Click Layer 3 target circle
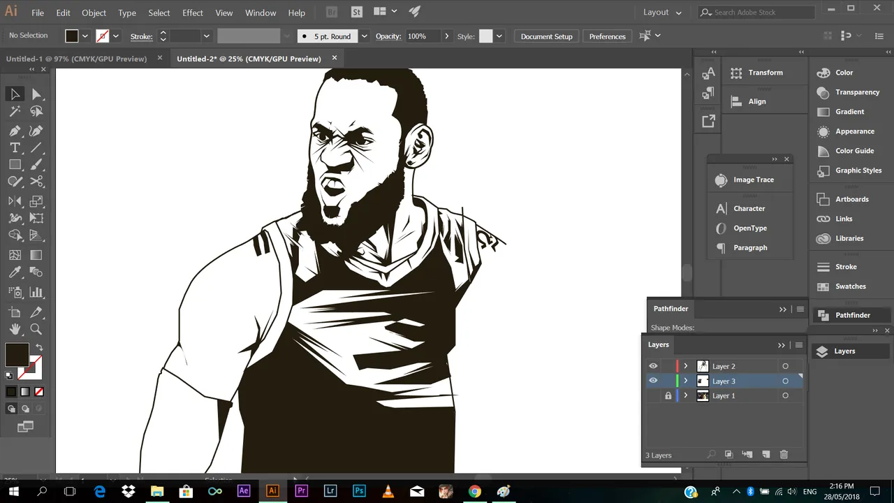Image resolution: width=894 pixels, height=503 pixels. coord(785,381)
